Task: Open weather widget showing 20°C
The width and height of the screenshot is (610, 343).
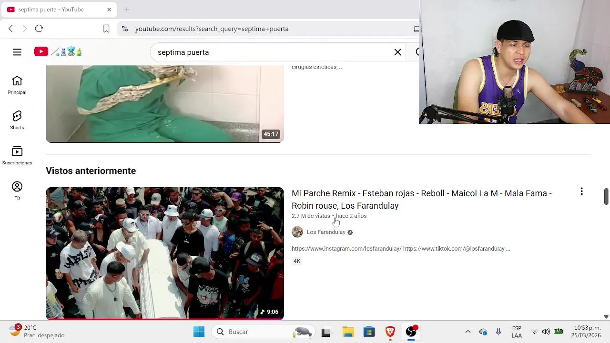Action: [x=37, y=332]
